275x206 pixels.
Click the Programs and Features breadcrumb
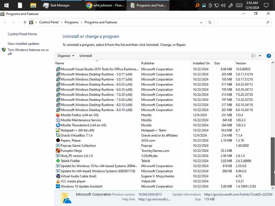tap(101, 22)
